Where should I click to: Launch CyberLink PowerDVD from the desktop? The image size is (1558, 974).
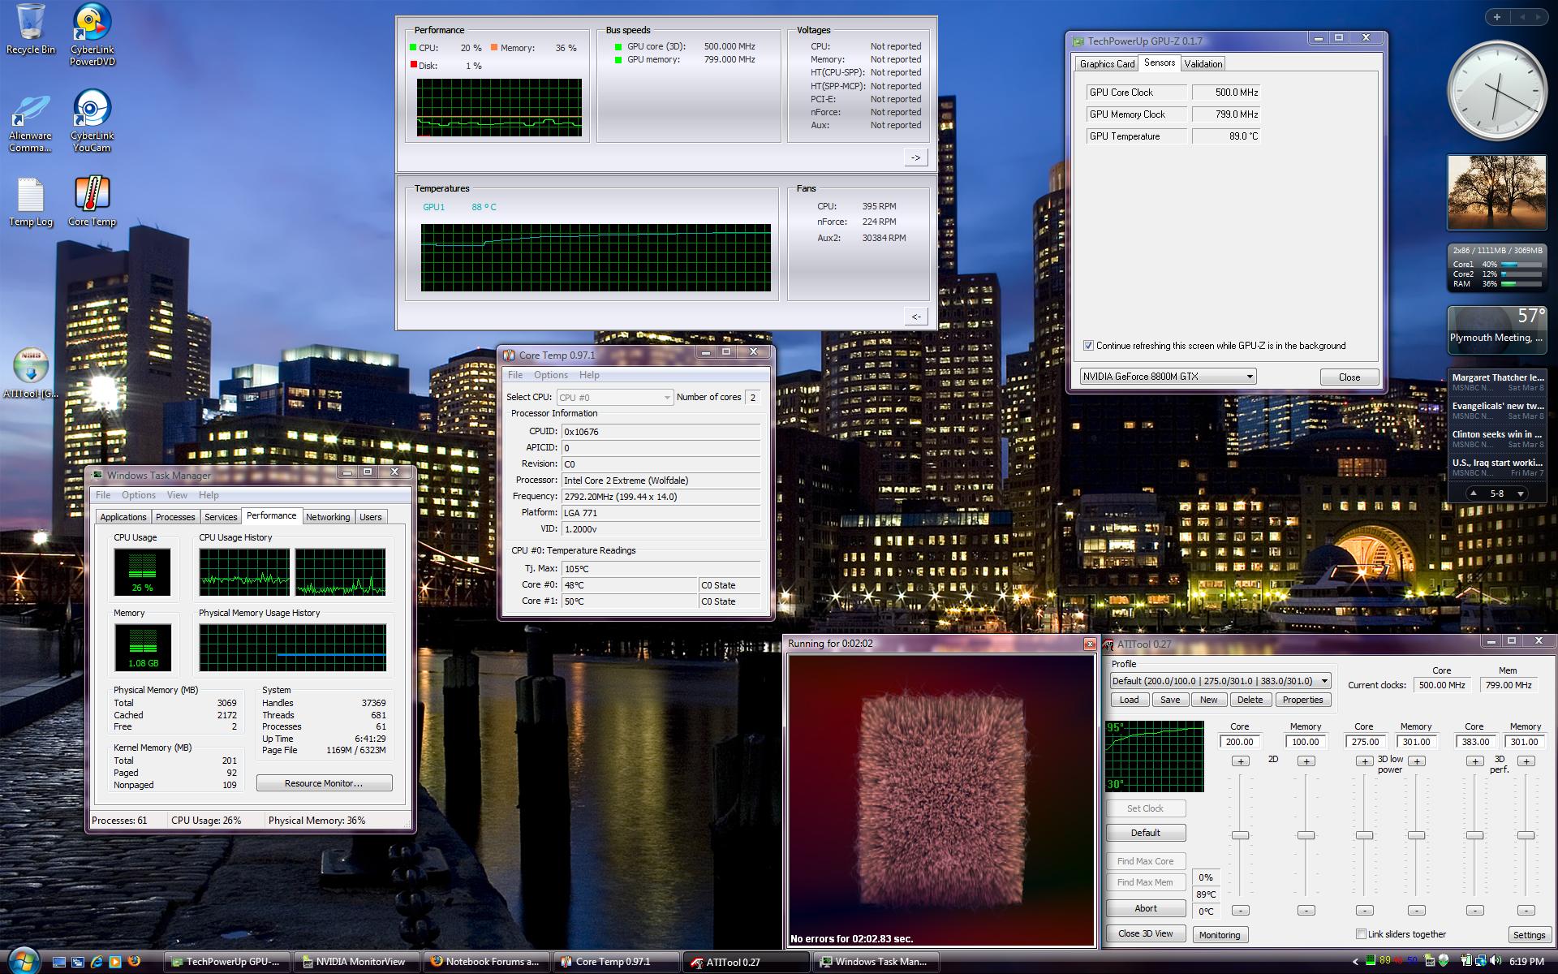pos(92,34)
